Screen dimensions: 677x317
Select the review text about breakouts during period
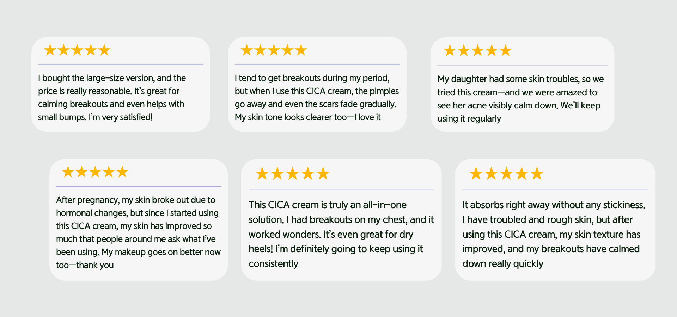(x=317, y=98)
